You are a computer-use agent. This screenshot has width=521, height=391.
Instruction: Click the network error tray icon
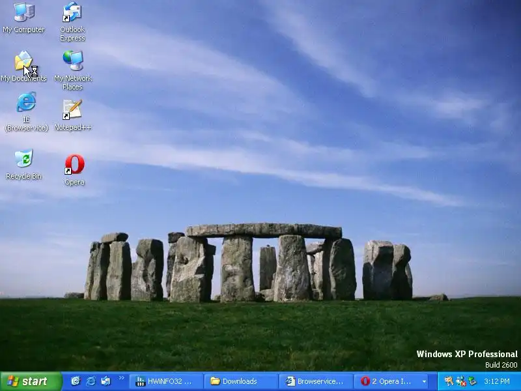(460, 381)
